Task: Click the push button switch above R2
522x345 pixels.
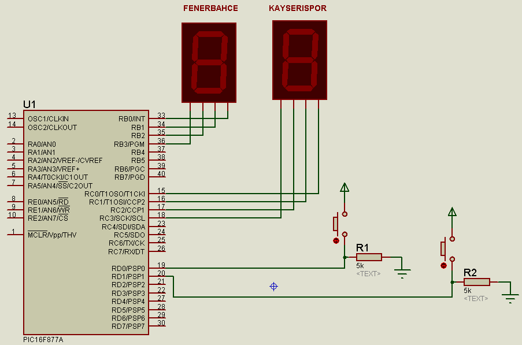Action: (x=448, y=249)
